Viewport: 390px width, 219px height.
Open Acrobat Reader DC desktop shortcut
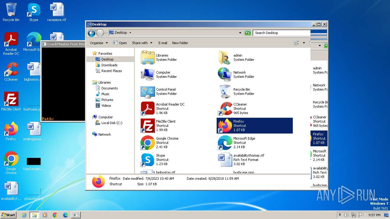coord(11,44)
